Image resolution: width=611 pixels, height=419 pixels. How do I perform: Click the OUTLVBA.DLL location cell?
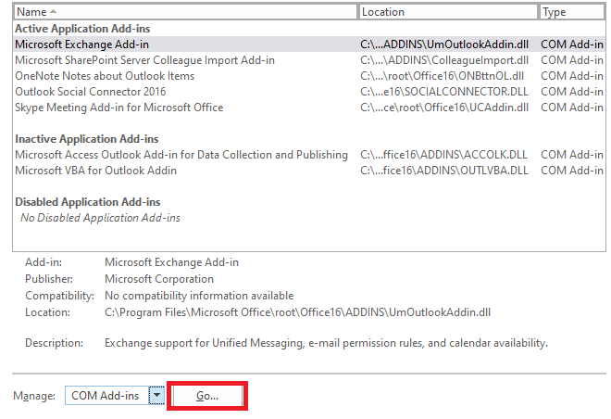point(444,171)
